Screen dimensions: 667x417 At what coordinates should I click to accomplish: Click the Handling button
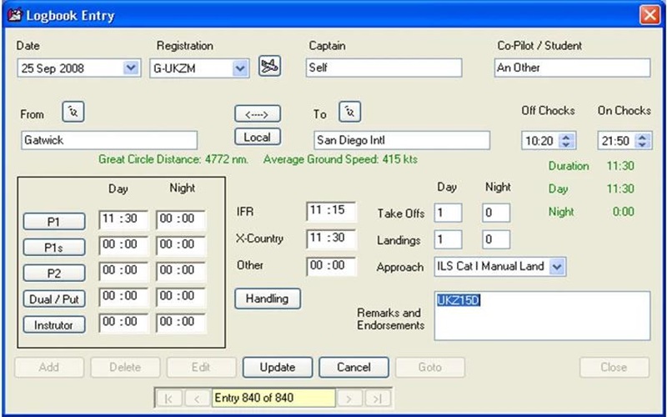point(268,299)
